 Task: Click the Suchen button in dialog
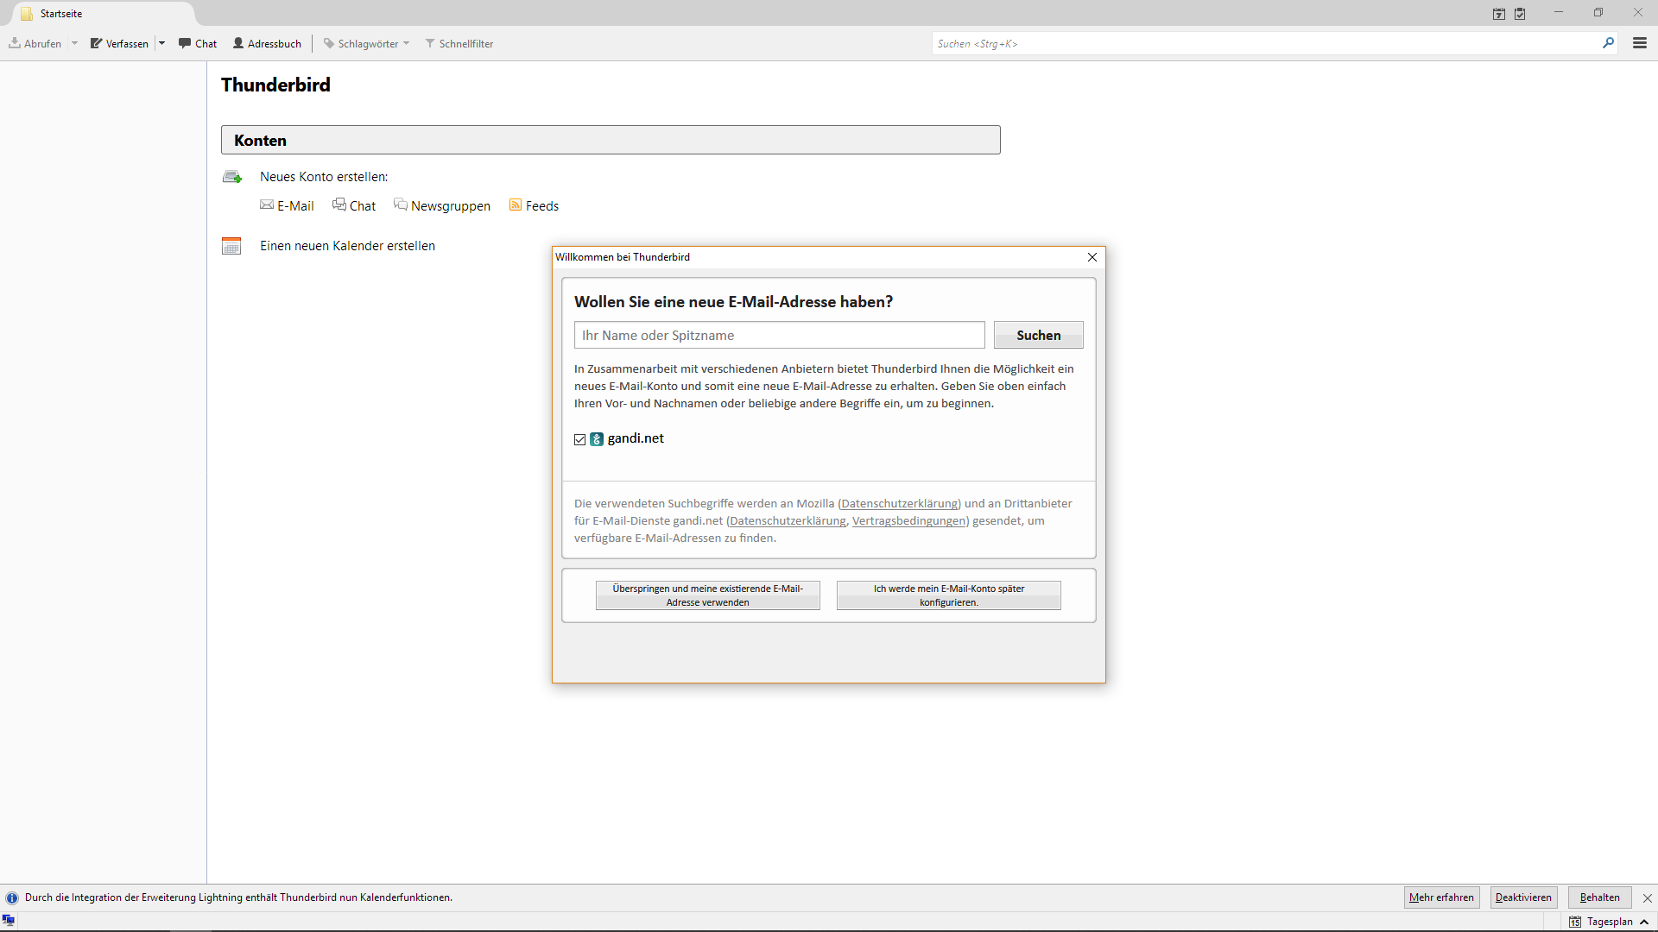tap(1038, 335)
